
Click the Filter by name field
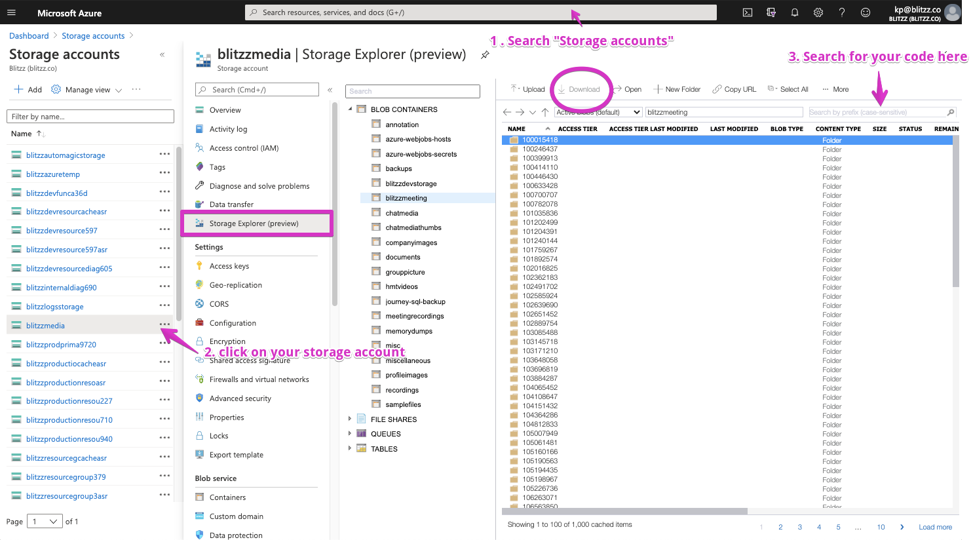[x=90, y=117]
